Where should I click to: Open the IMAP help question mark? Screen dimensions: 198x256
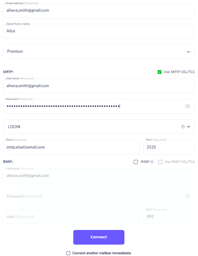[x=152, y=162]
